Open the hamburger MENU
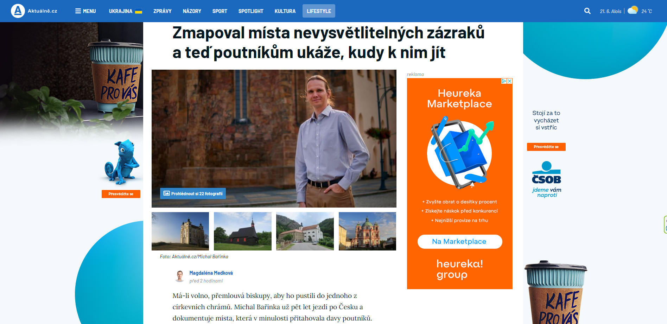The height and width of the screenshot is (324, 667). coord(85,11)
